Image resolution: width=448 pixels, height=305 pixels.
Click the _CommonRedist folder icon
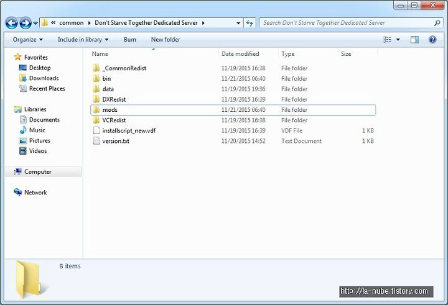click(96, 68)
